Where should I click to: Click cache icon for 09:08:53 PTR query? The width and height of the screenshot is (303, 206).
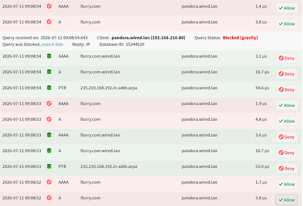tap(49, 166)
